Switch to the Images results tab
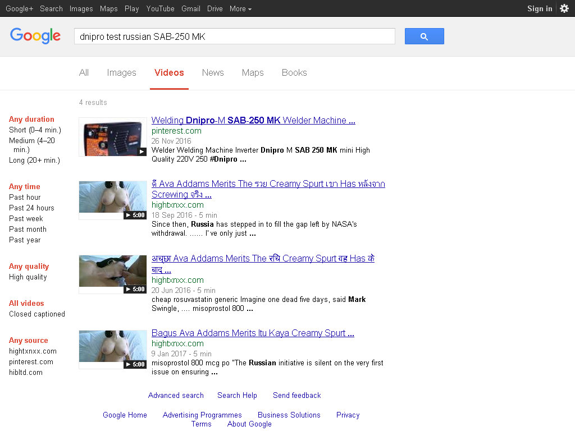Image resolution: width=575 pixels, height=431 pixels. pyautogui.click(x=121, y=72)
